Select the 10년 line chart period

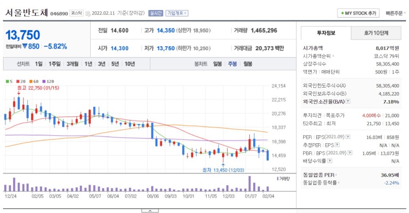tap(130, 64)
